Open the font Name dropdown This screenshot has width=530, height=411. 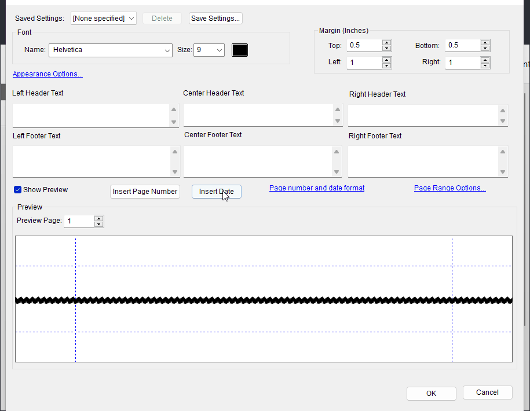111,50
